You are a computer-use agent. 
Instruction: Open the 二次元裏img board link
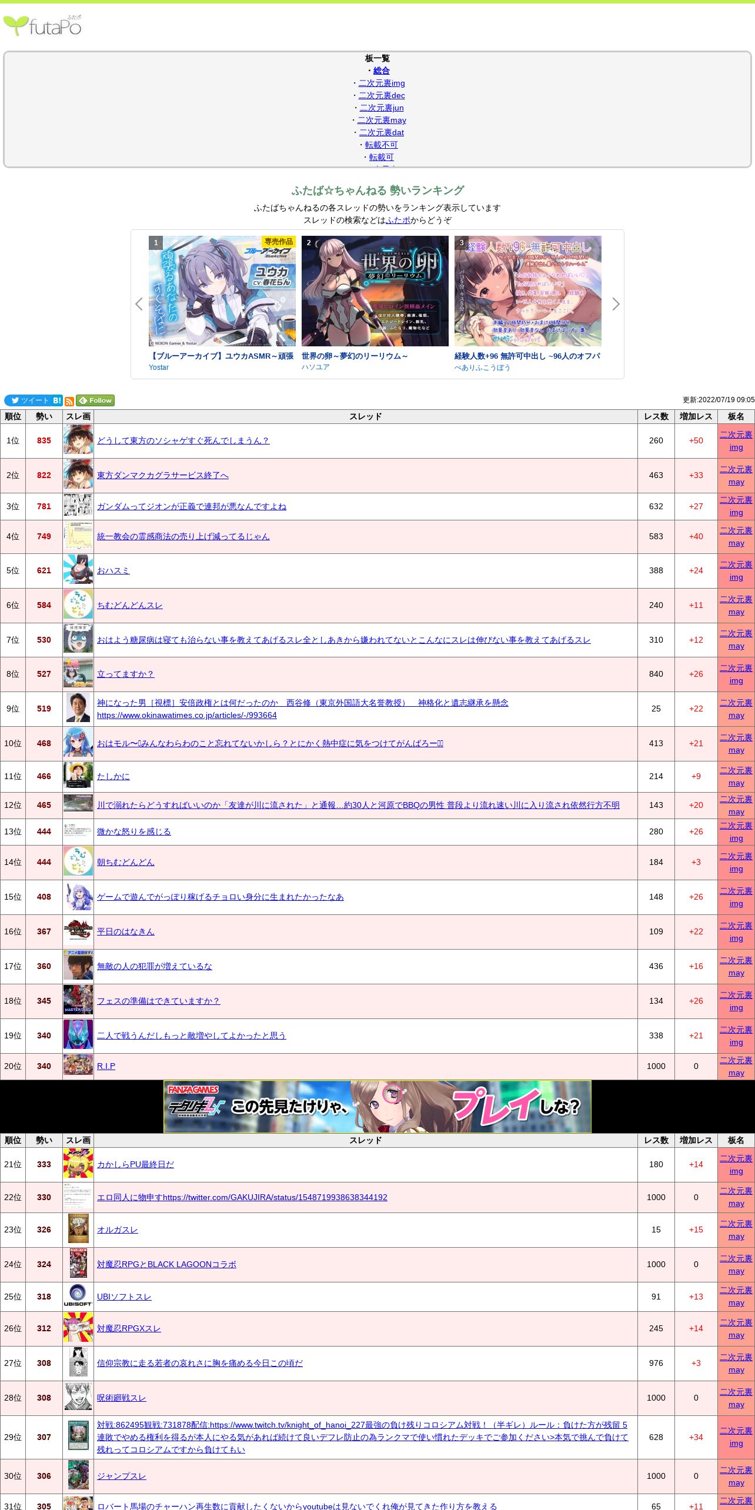point(382,83)
